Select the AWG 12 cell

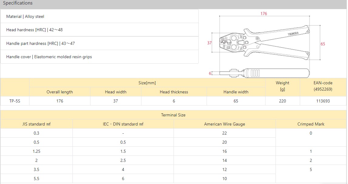225,169
